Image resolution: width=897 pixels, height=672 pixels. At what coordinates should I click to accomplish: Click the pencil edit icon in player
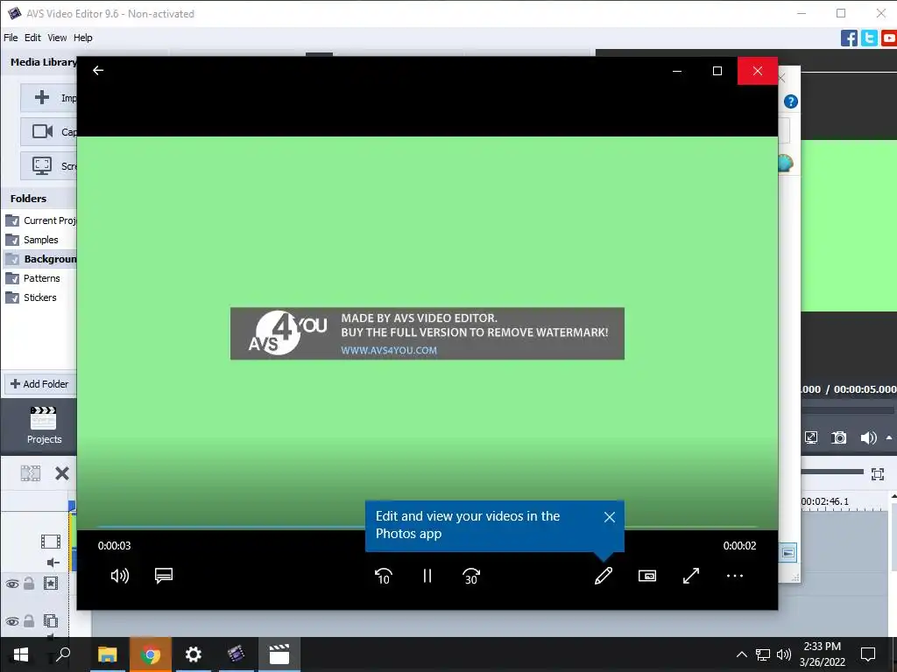pyautogui.click(x=604, y=576)
